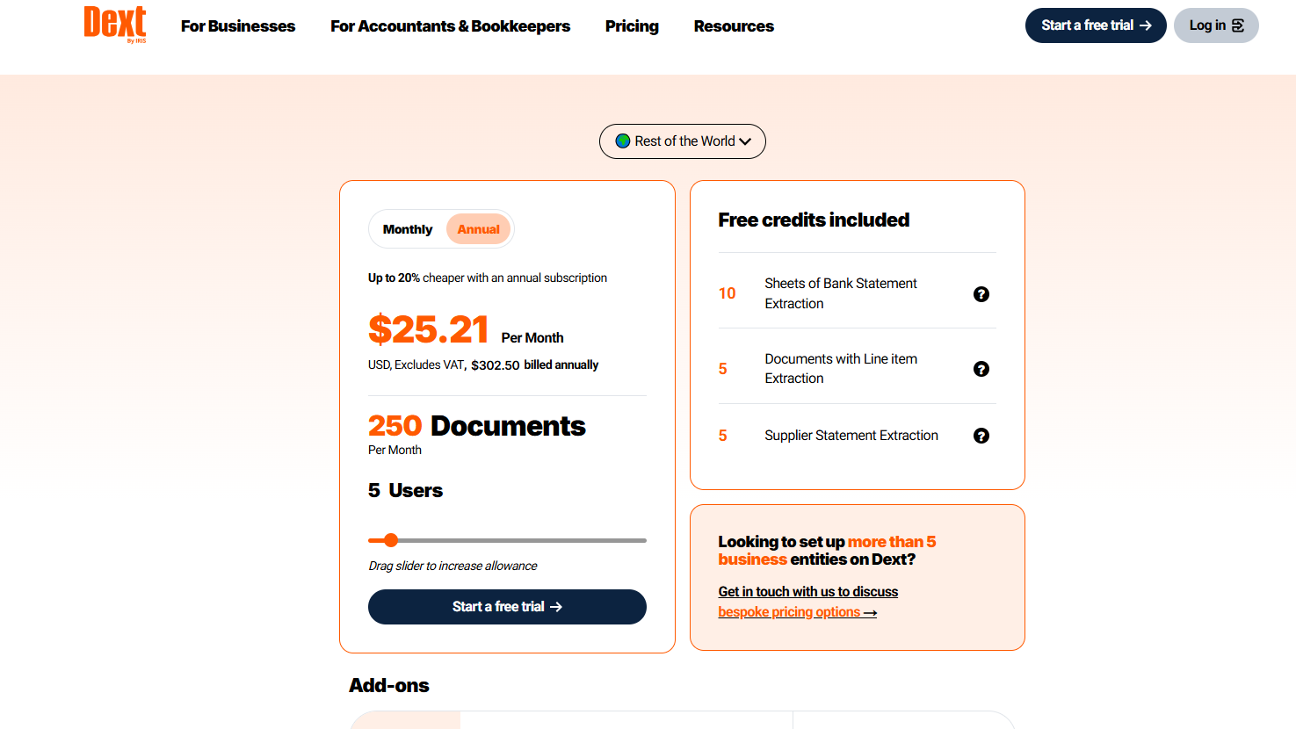Click the 5 Users text
1296x729 pixels.
click(405, 490)
